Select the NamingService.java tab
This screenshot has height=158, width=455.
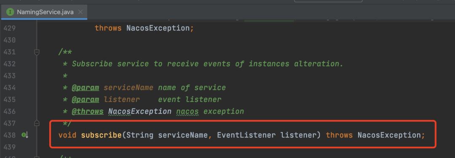click(44, 12)
